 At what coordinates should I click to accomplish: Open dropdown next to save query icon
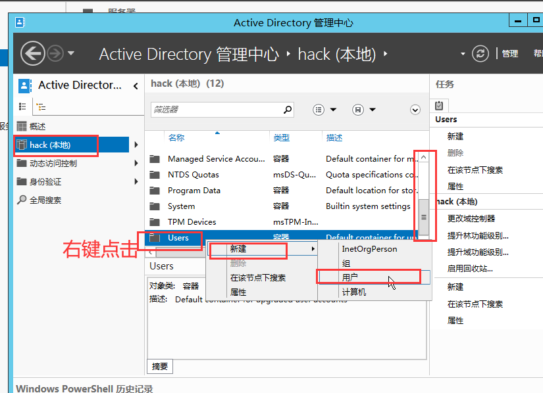(373, 110)
